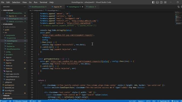Screen dimensions: 182x102
Task: Open the .gitignore file
Action: pyautogui.click(x=8, y=82)
